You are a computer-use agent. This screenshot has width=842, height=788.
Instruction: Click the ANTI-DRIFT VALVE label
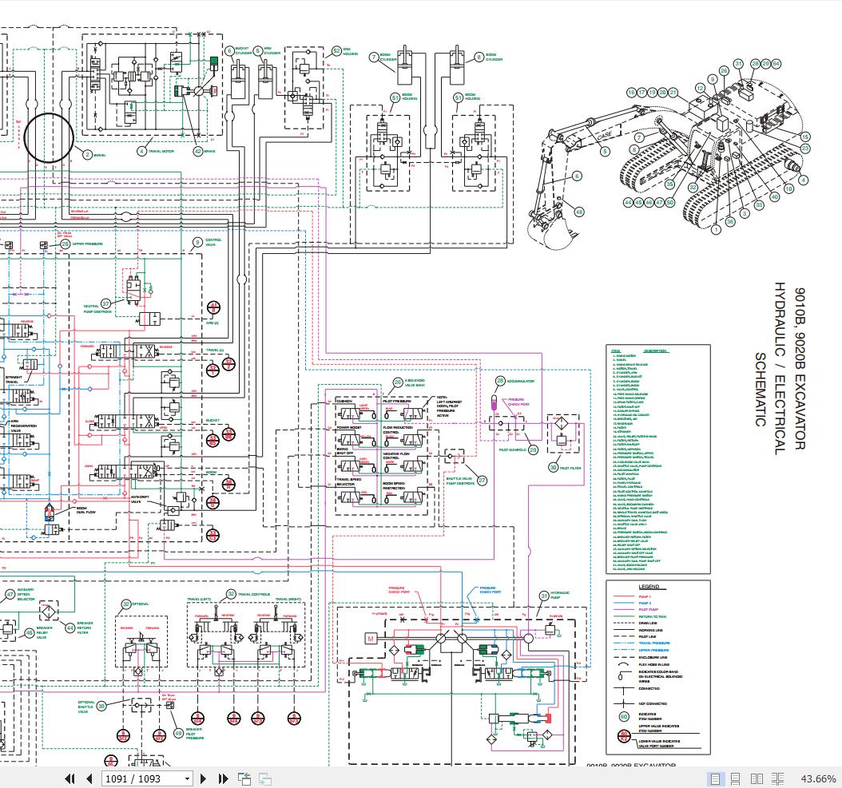(x=138, y=499)
